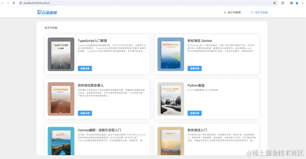
Task: Open the TypeScript book cover
Action: coord(61,54)
